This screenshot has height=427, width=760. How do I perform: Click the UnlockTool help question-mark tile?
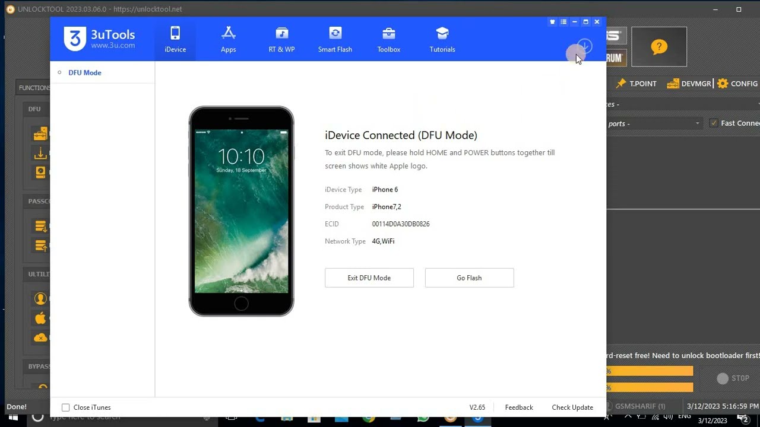coord(659,47)
